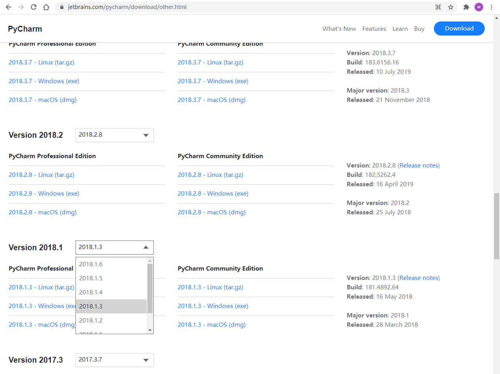Open the What's New page
The width and height of the screenshot is (500, 374).
tap(339, 29)
